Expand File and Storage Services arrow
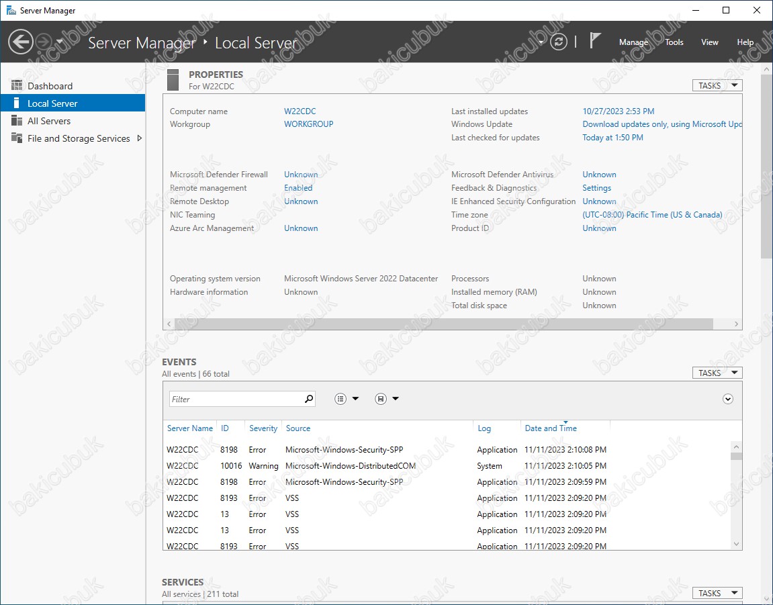Viewport: 773px width, 605px height. click(x=140, y=138)
